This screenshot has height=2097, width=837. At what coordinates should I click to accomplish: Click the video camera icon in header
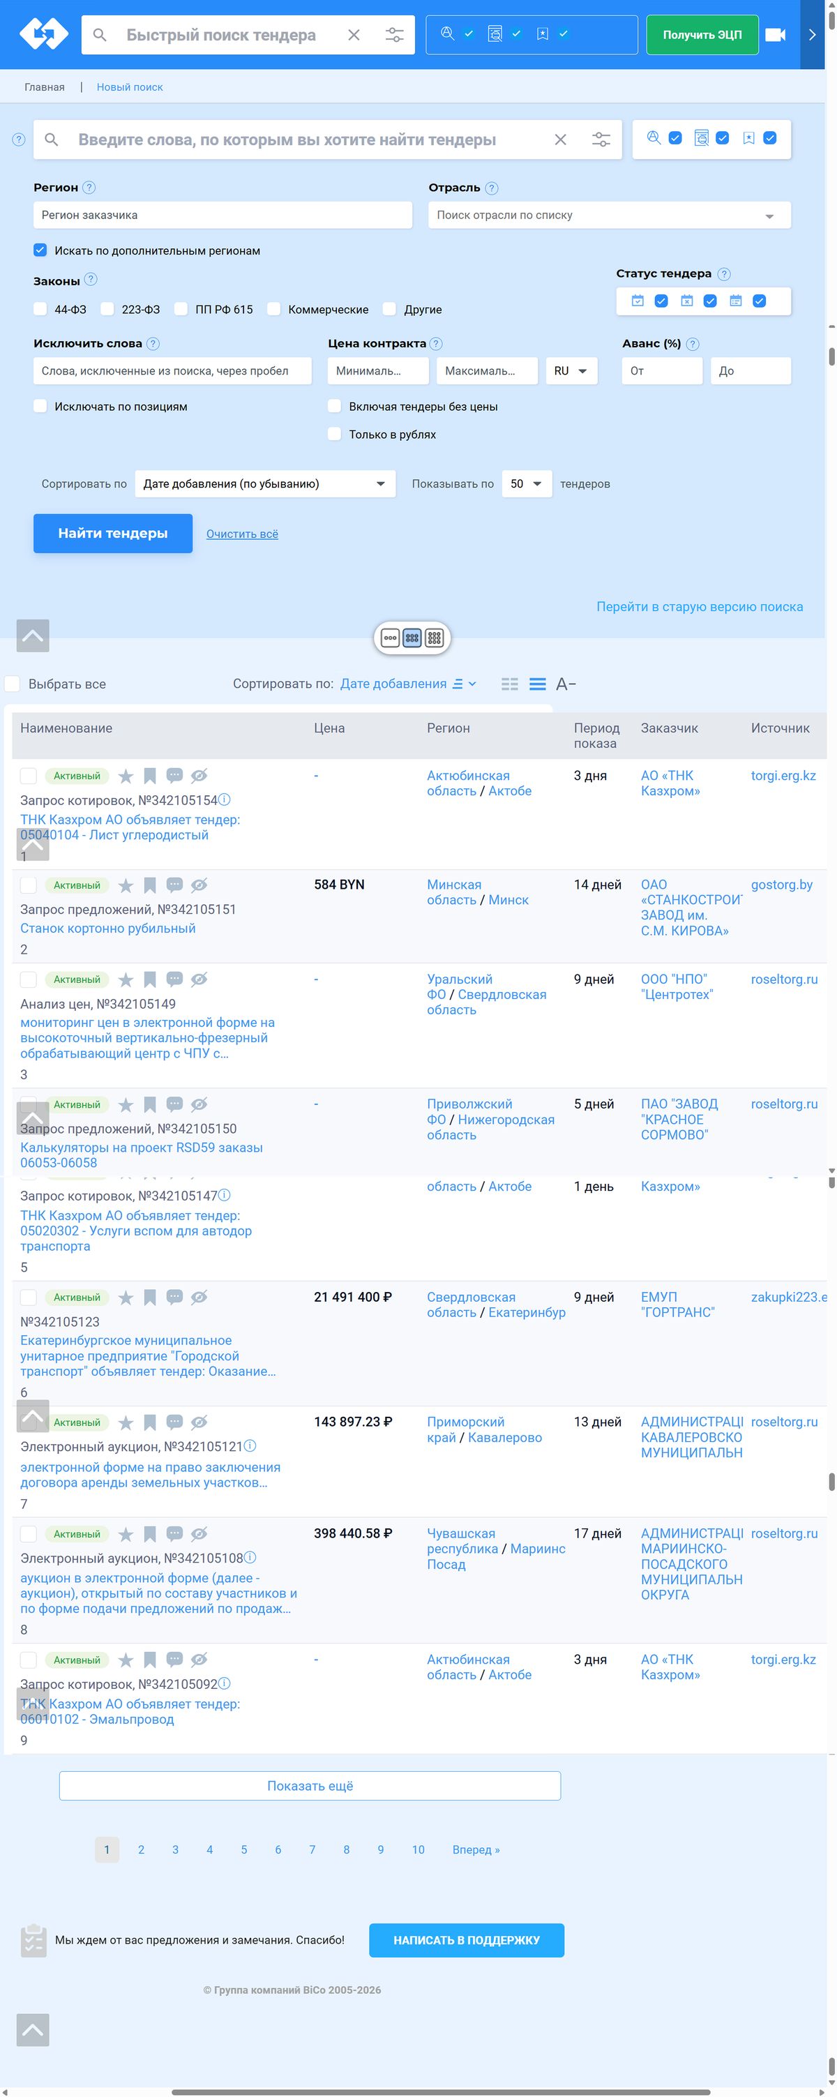tap(775, 35)
